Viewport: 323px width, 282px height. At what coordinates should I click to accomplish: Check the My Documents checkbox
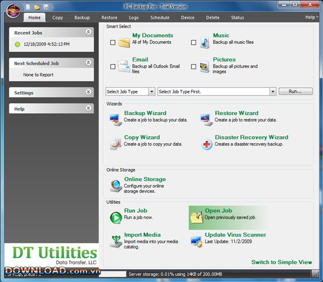(x=113, y=42)
